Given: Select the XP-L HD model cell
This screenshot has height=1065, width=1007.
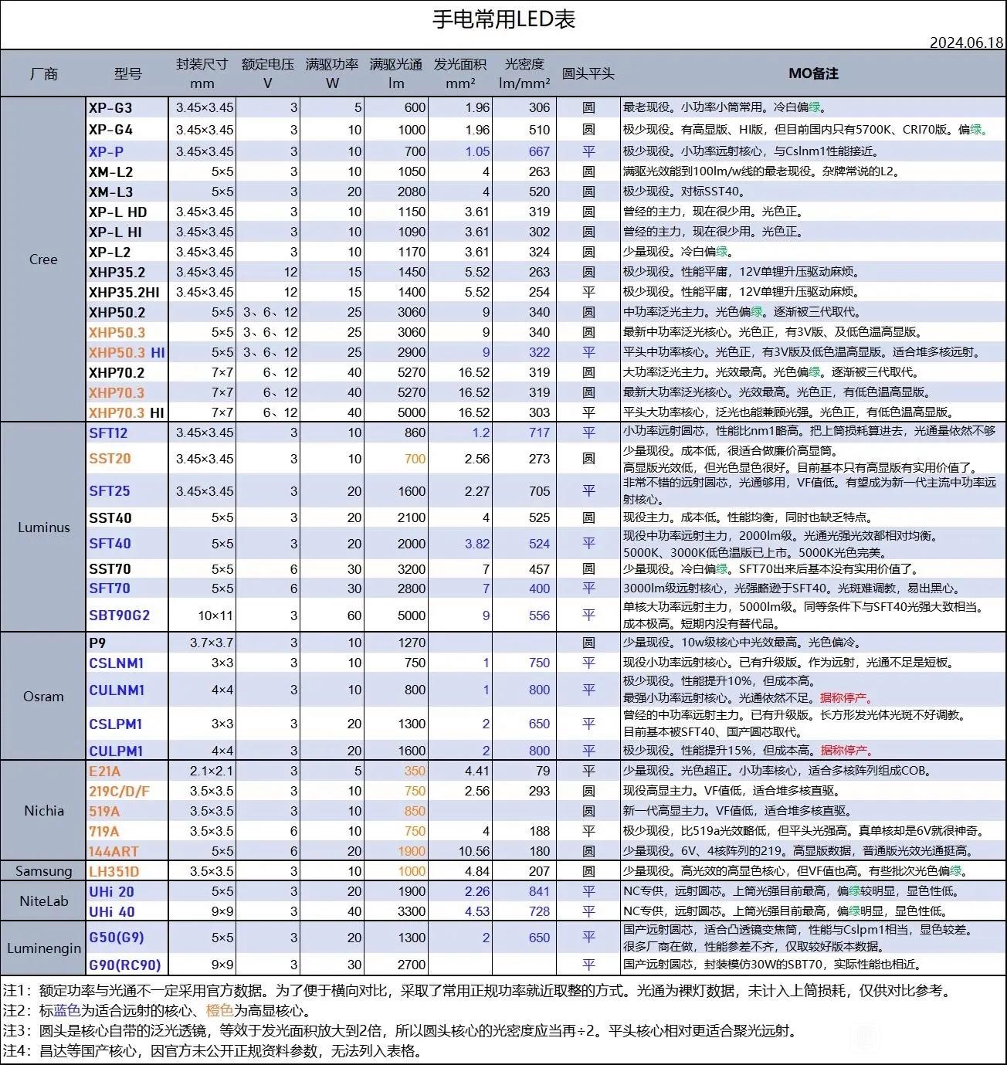Looking at the screenshot, I should tap(127, 212).
